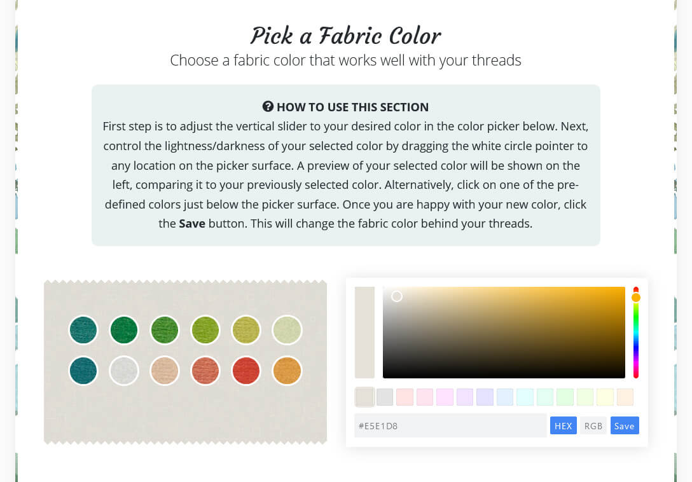This screenshot has height=482, width=692.
Task: Select the pale peach last swatch
Action: (625, 397)
